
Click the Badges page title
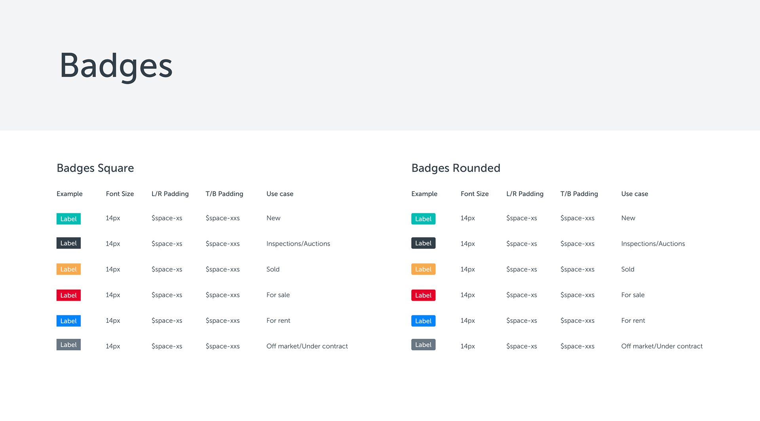point(116,66)
